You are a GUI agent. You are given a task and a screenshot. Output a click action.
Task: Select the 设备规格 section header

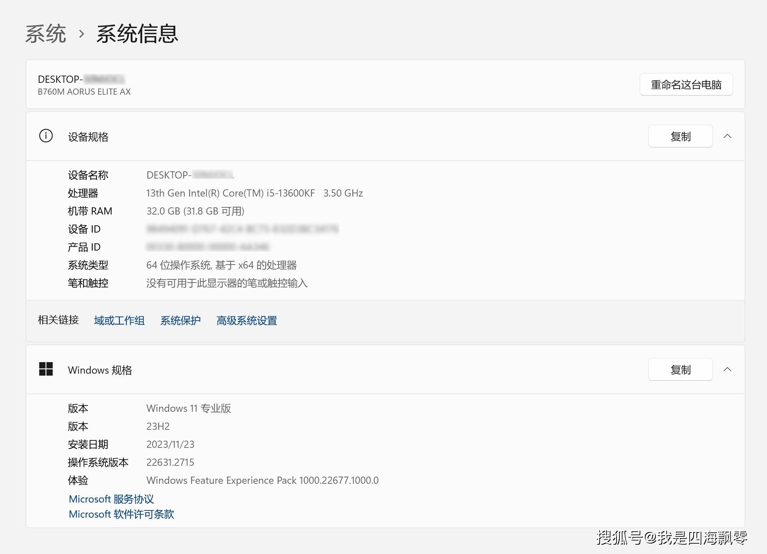click(x=385, y=136)
